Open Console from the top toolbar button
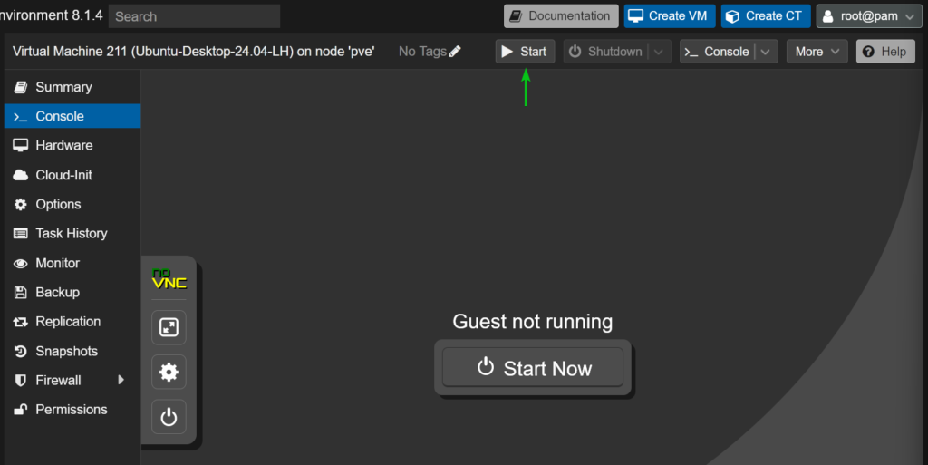Screen dimensions: 928x465 [718, 52]
